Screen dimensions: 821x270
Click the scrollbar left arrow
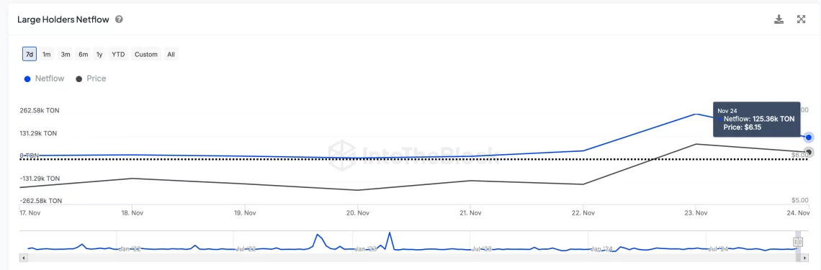point(22,258)
